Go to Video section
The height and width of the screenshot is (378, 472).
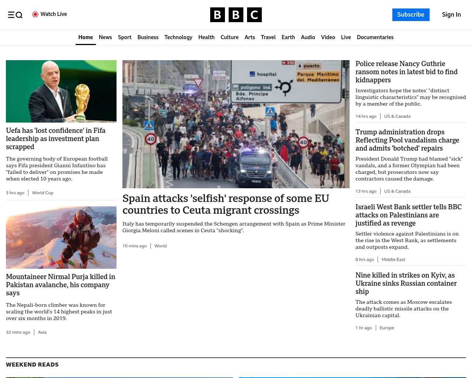[x=328, y=37]
